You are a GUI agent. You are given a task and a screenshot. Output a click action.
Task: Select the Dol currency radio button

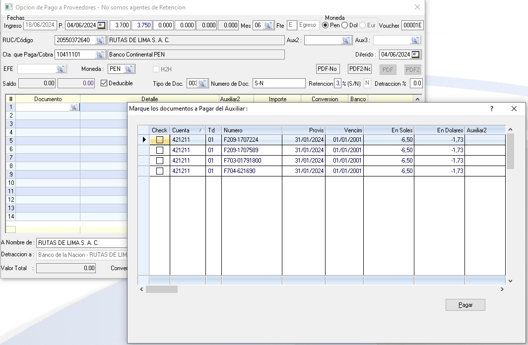click(x=344, y=25)
